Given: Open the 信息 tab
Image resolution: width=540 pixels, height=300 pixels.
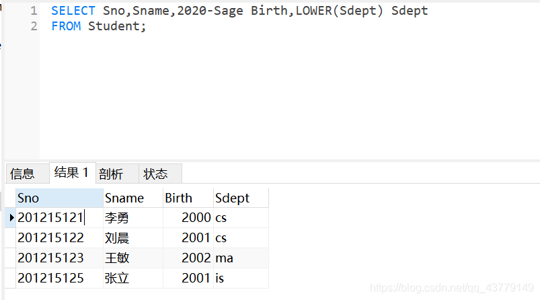Looking at the screenshot, I should click(x=28, y=174).
